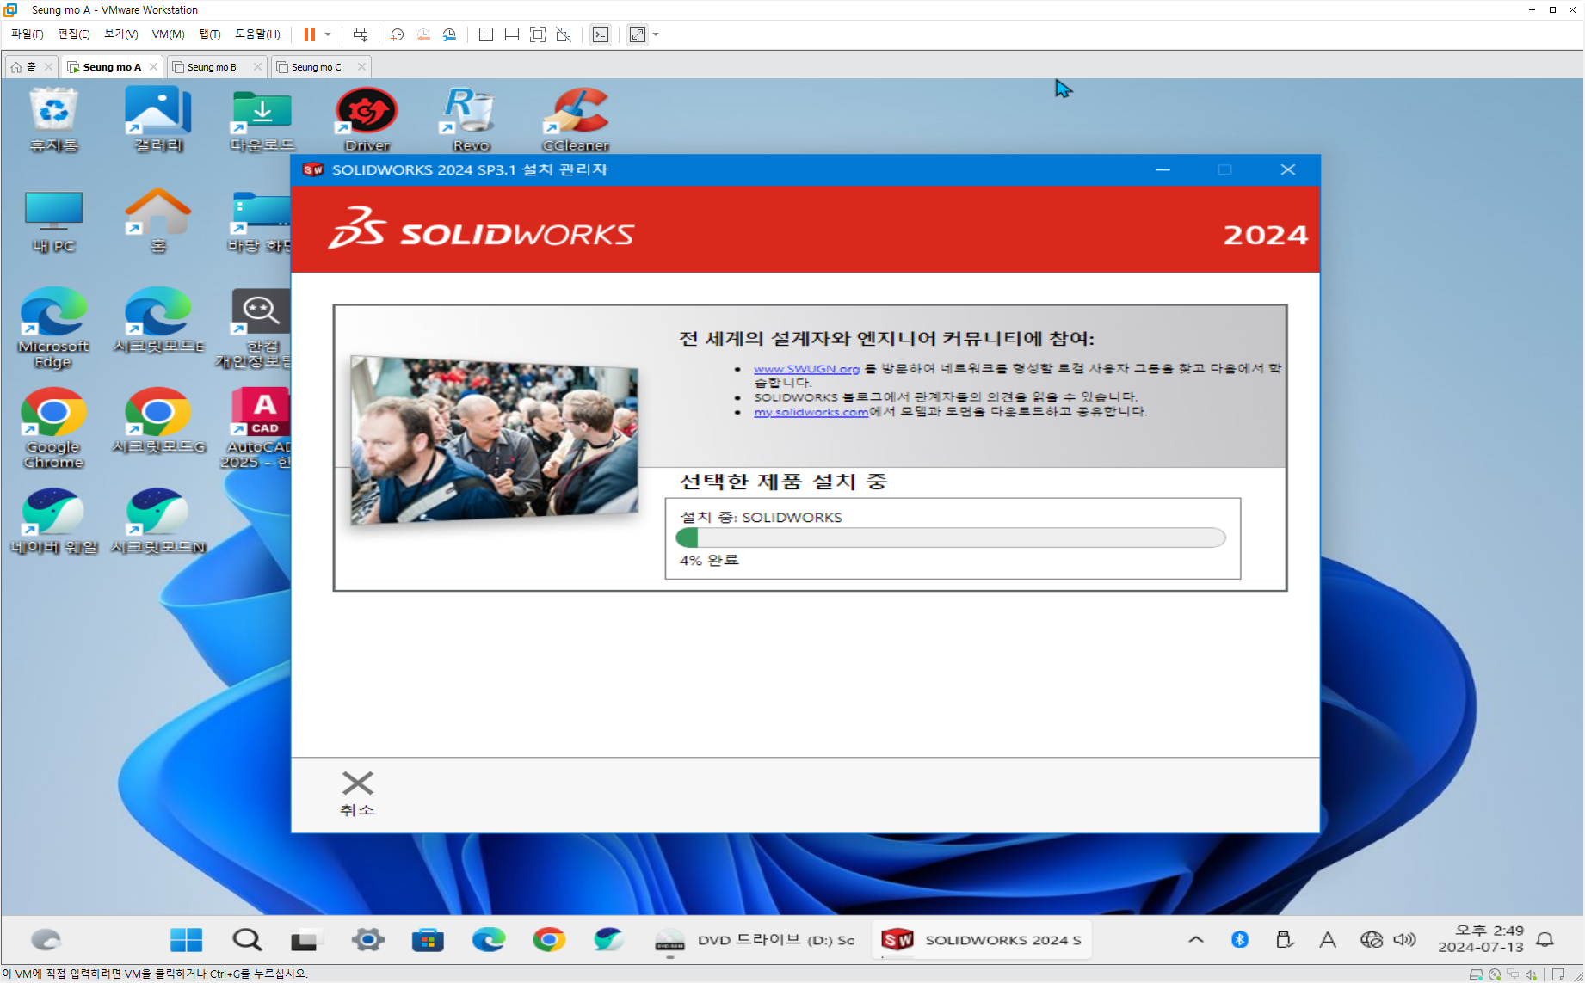Open Whale browser from the taskbar
1585x983 pixels.
pyautogui.click(x=609, y=939)
